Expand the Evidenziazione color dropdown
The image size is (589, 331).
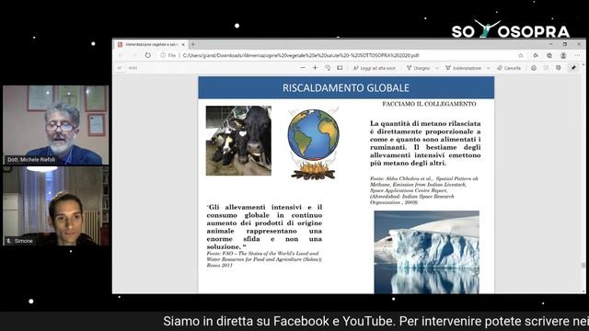pyautogui.click(x=489, y=68)
